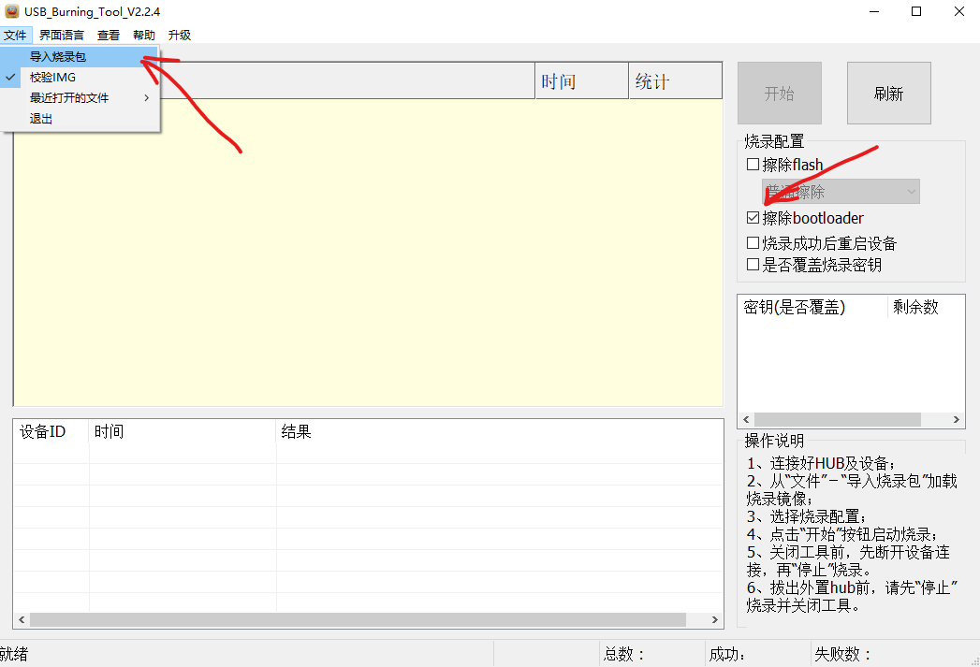Image resolution: width=980 pixels, height=667 pixels.
Task: Click the 开始 start button
Action: [779, 93]
